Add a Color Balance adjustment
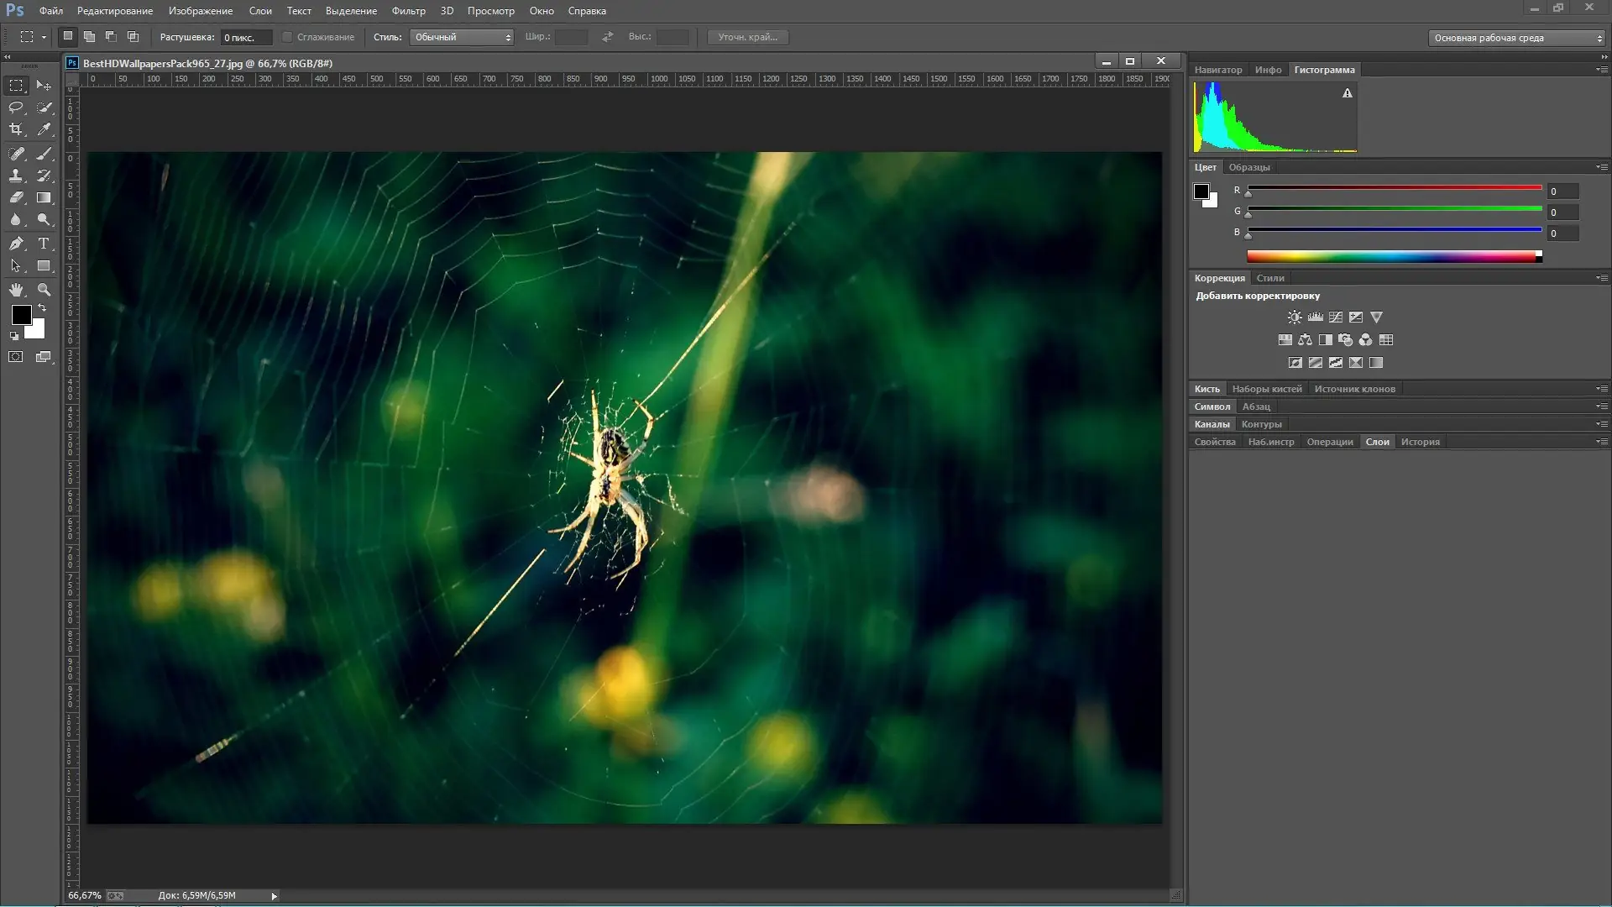The height and width of the screenshot is (907, 1612). point(1305,340)
